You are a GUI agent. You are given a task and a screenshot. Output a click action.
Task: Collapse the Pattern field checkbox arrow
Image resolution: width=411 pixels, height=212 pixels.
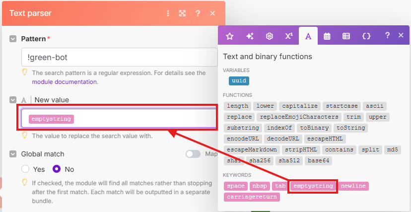point(13,38)
